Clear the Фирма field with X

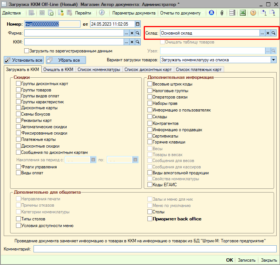tap(132, 33)
